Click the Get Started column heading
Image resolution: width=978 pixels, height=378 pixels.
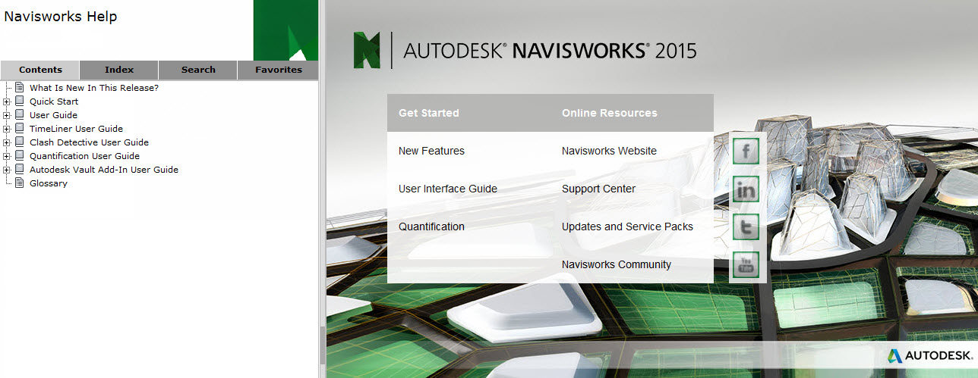coord(429,113)
